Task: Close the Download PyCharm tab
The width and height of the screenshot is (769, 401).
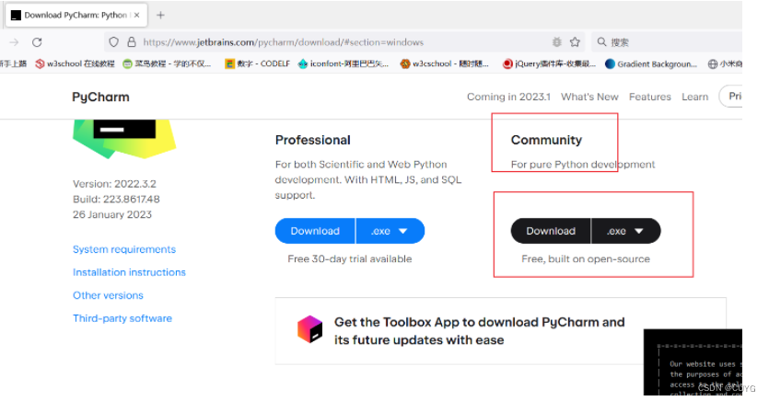Action: tap(137, 16)
